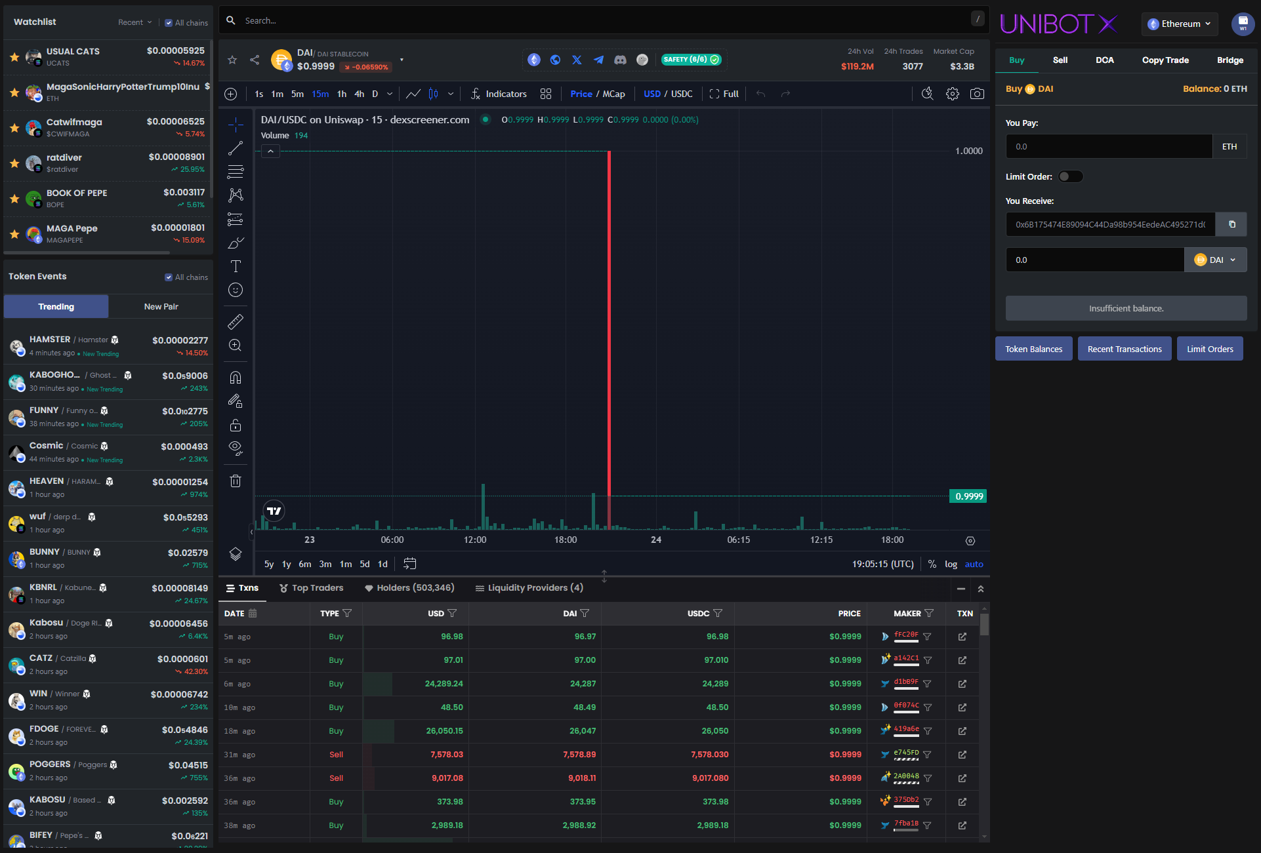Open the Ethereum network dropdown
Image resolution: width=1261 pixels, height=853 pixels.
tap(1179, 24)
